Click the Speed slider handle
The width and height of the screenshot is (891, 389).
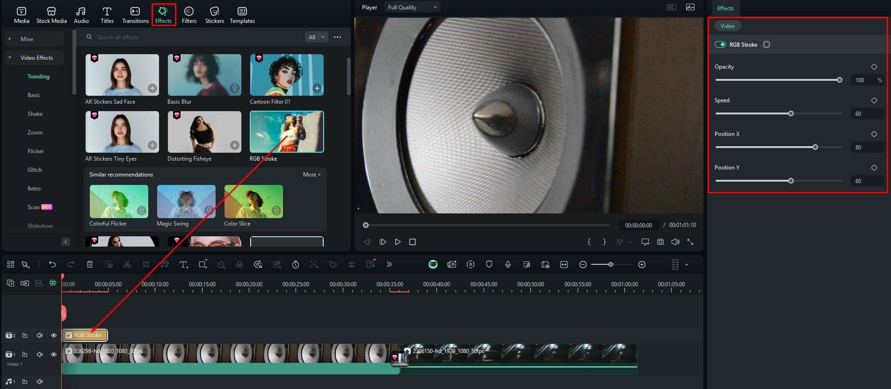point(791,113)
